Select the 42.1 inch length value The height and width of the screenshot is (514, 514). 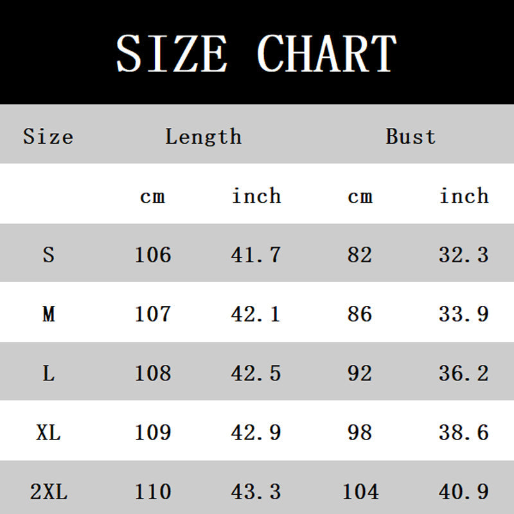(256, 314)
